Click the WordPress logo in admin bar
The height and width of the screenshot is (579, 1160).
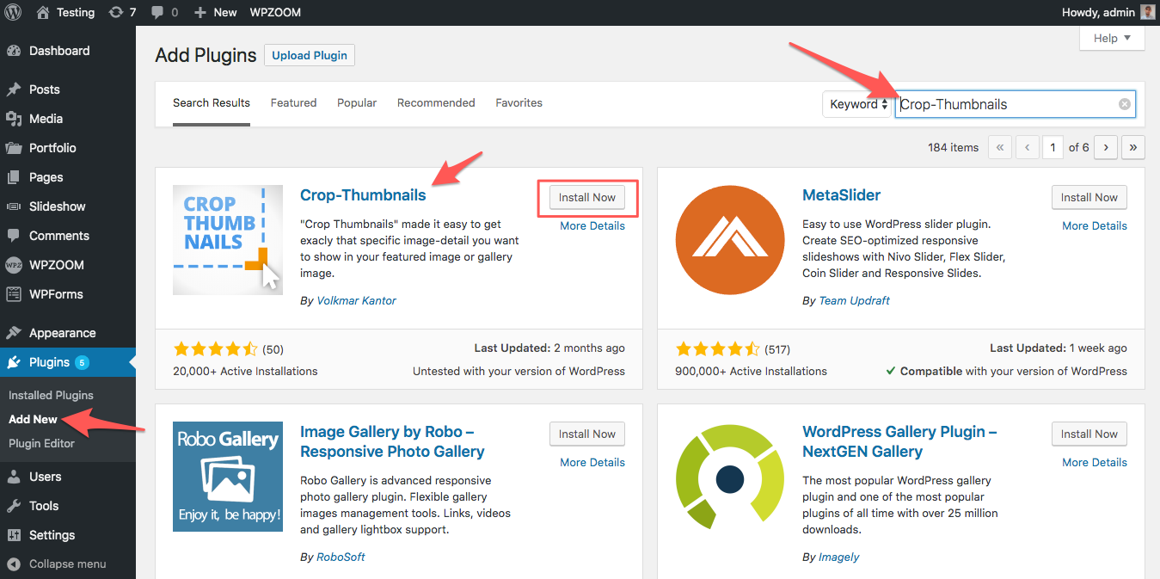click(13, 12)
